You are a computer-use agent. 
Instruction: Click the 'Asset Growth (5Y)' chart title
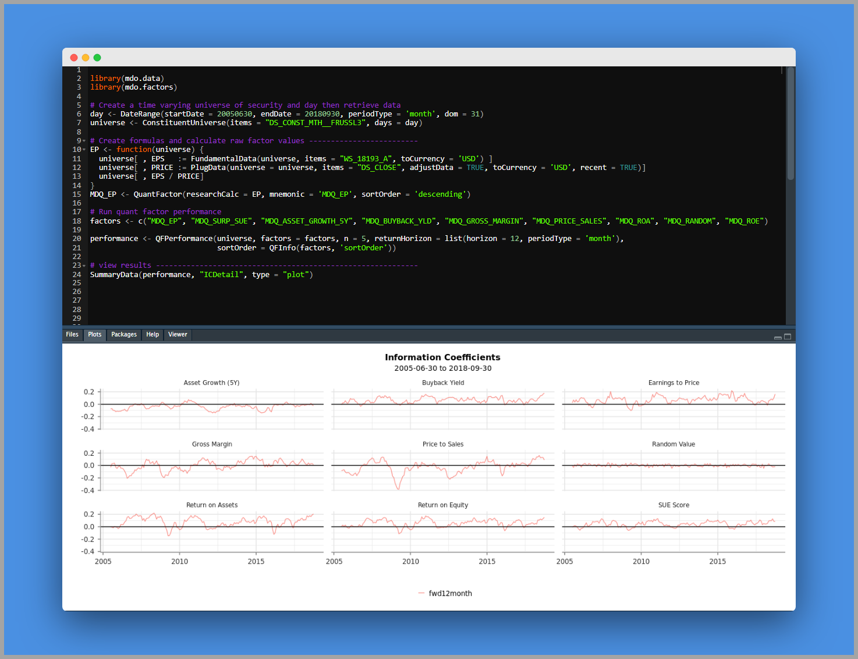click(x=211, y=383)
